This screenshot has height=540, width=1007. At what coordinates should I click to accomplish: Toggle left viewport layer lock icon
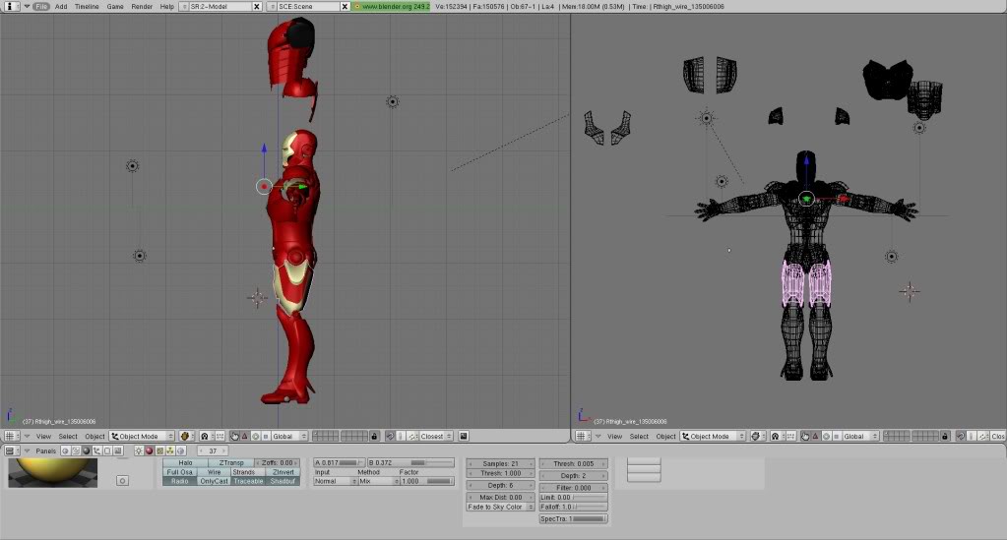374,436
